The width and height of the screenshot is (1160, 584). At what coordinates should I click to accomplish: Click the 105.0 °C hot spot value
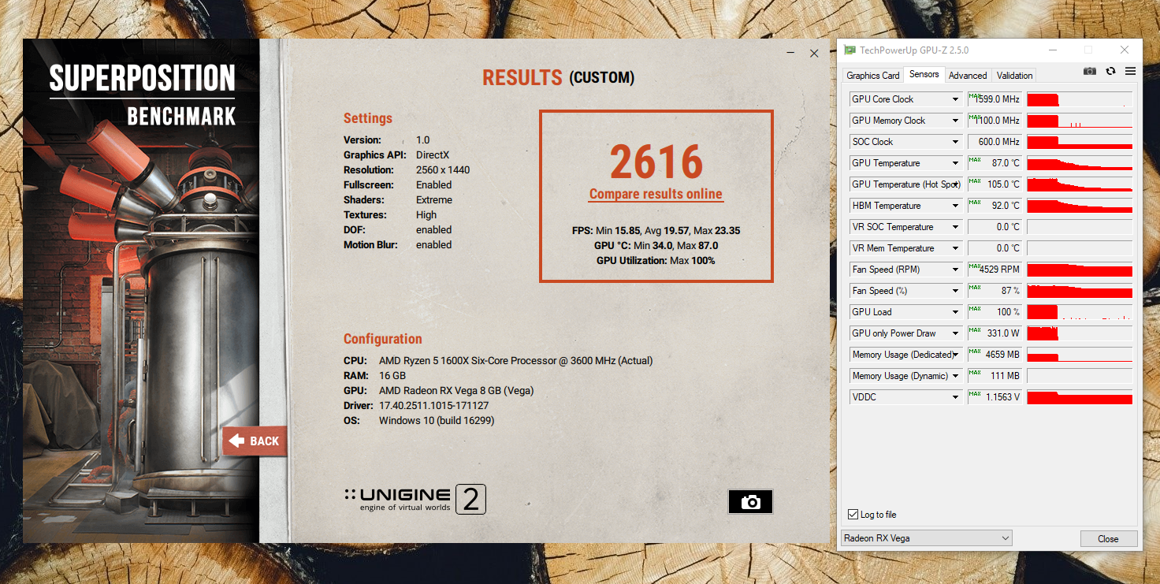pyautogui.click(x=995, y=184)
